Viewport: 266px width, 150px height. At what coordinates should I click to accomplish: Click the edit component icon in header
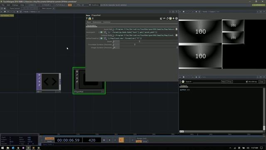point(161,18)
